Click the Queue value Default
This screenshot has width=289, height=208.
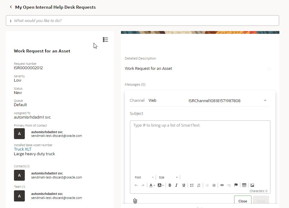20,105
